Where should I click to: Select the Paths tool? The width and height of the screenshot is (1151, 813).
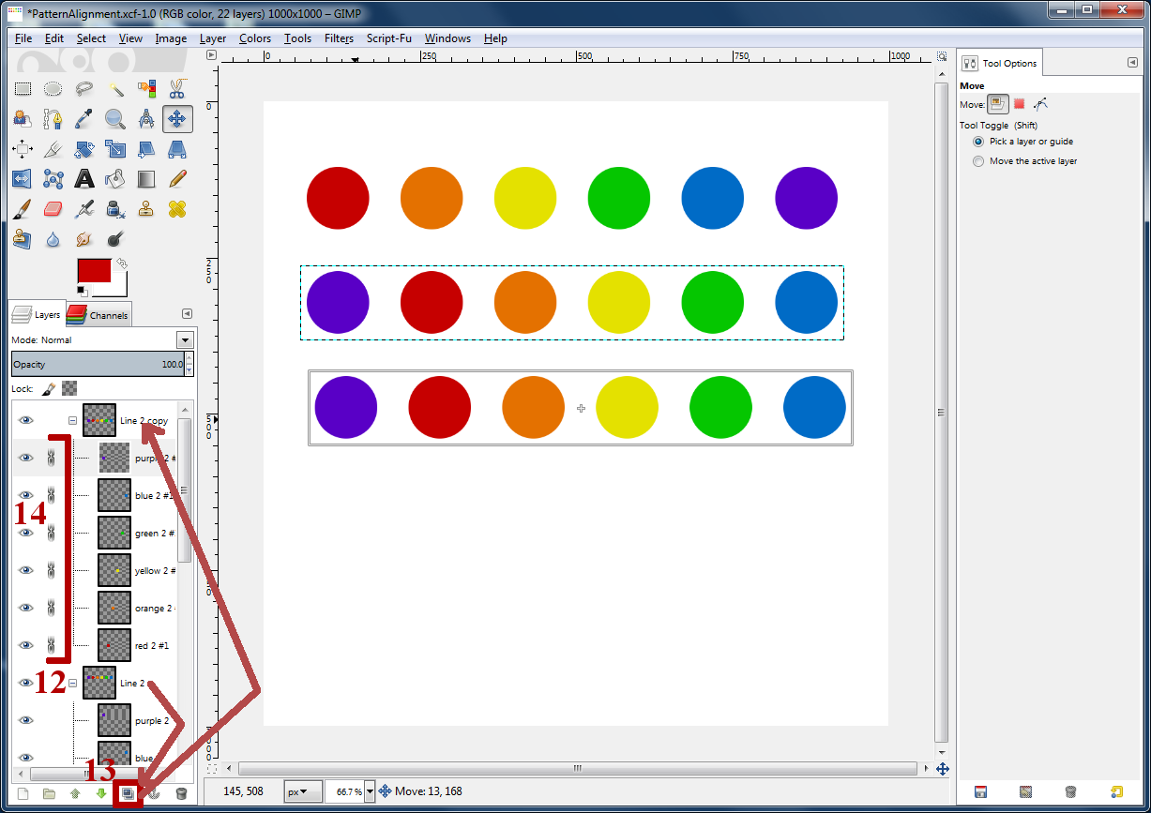point(53,118)
